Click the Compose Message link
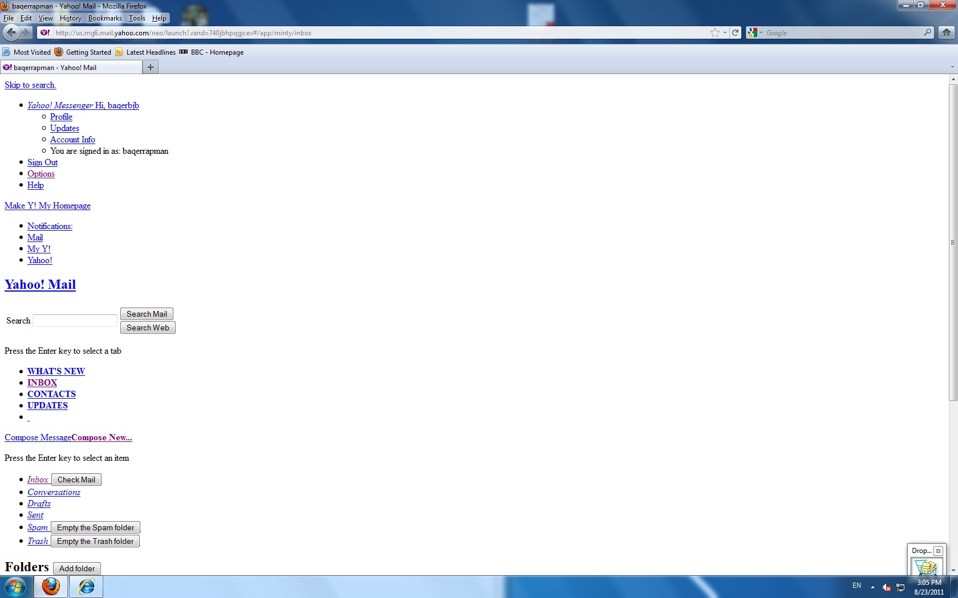 point(38,437)
